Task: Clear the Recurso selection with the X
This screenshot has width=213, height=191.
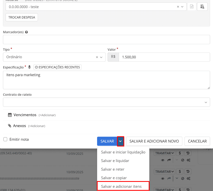Action: click(x=178, y=7)
